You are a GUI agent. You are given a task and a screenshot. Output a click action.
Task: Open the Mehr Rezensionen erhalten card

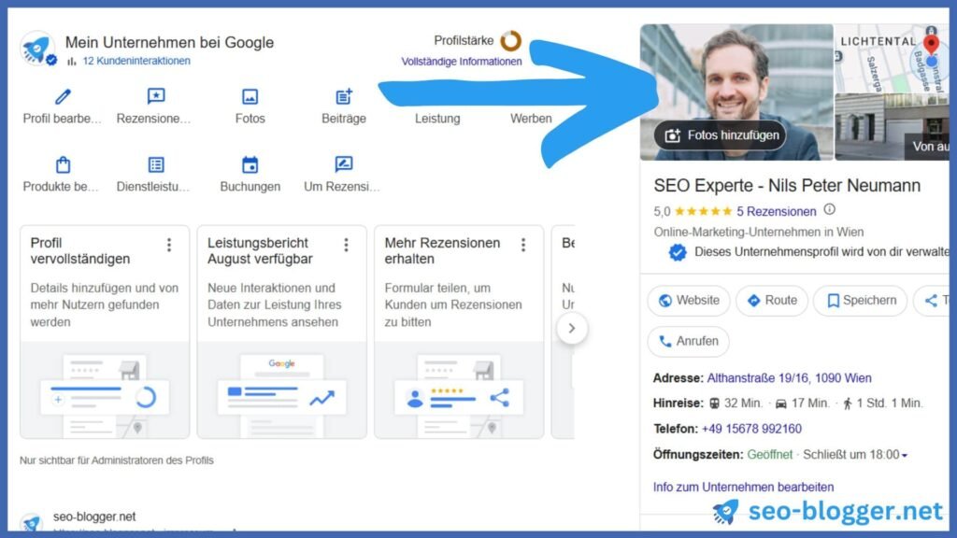click(459, 332)
